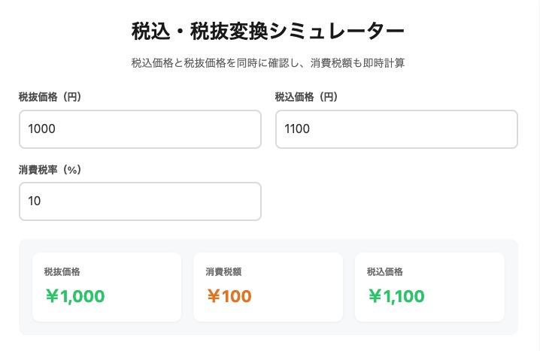
Task: Select the green ¥1,000 result value
Action: click(x=74, y=296)
